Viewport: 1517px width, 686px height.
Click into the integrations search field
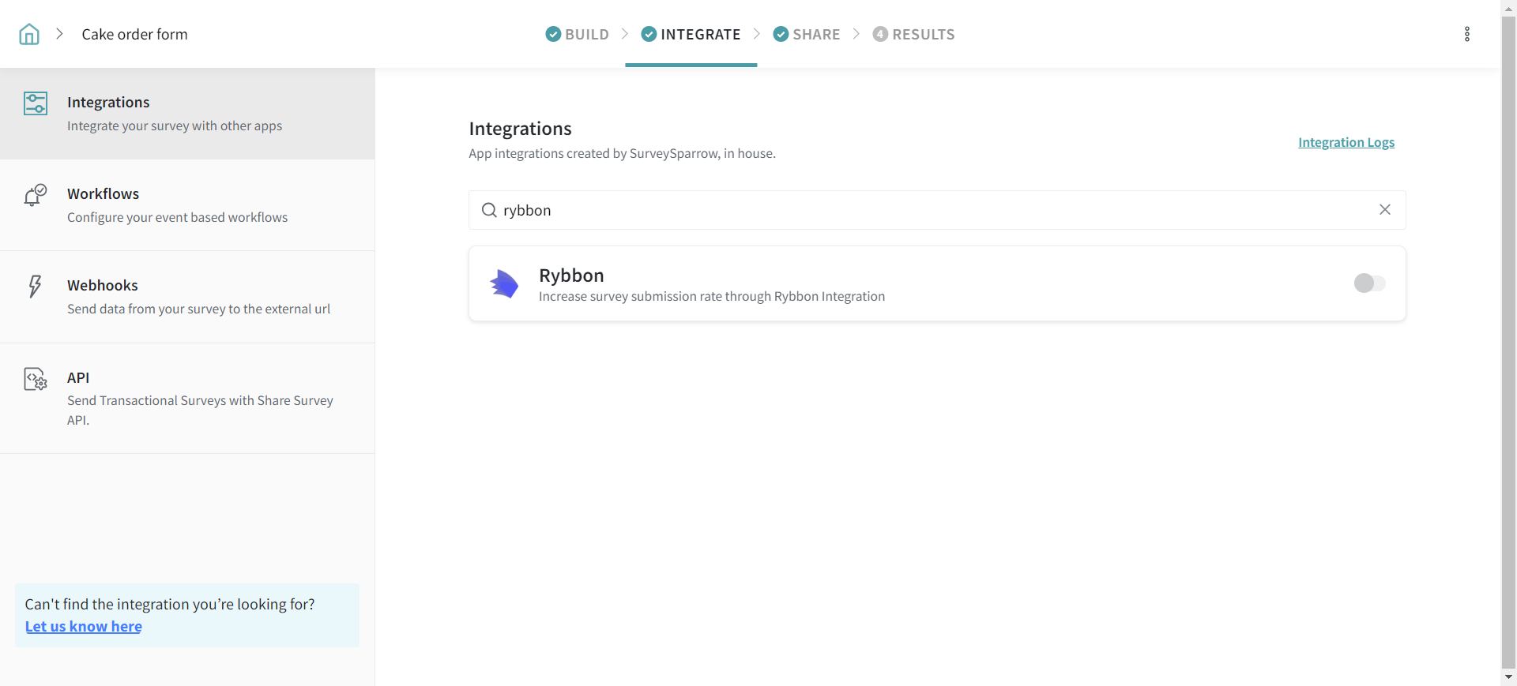pos(932,210)
